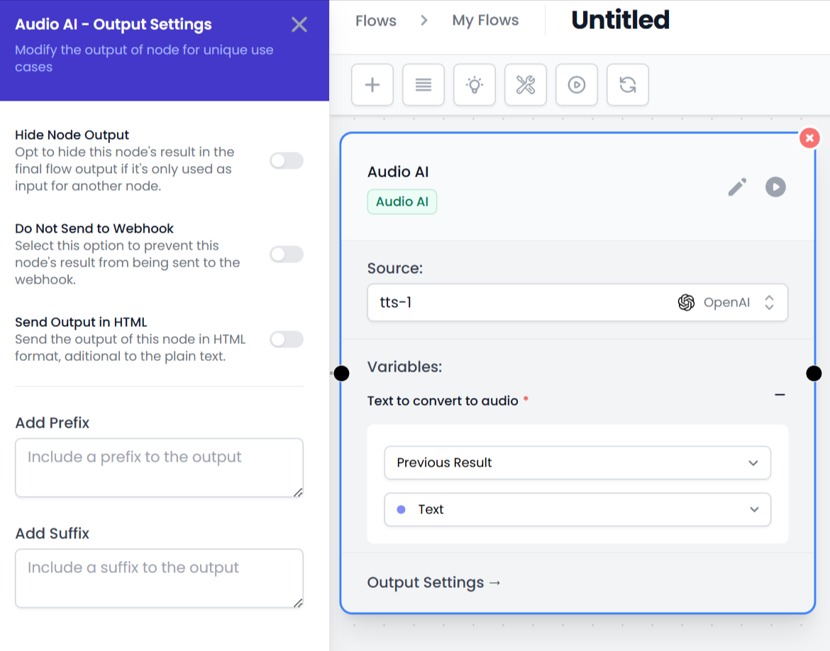The height and width of the screenshot is (651, 830).
Task: Click the refresh arrows toolbar icon
Action: pyautogui.click(x=628, y=85)
